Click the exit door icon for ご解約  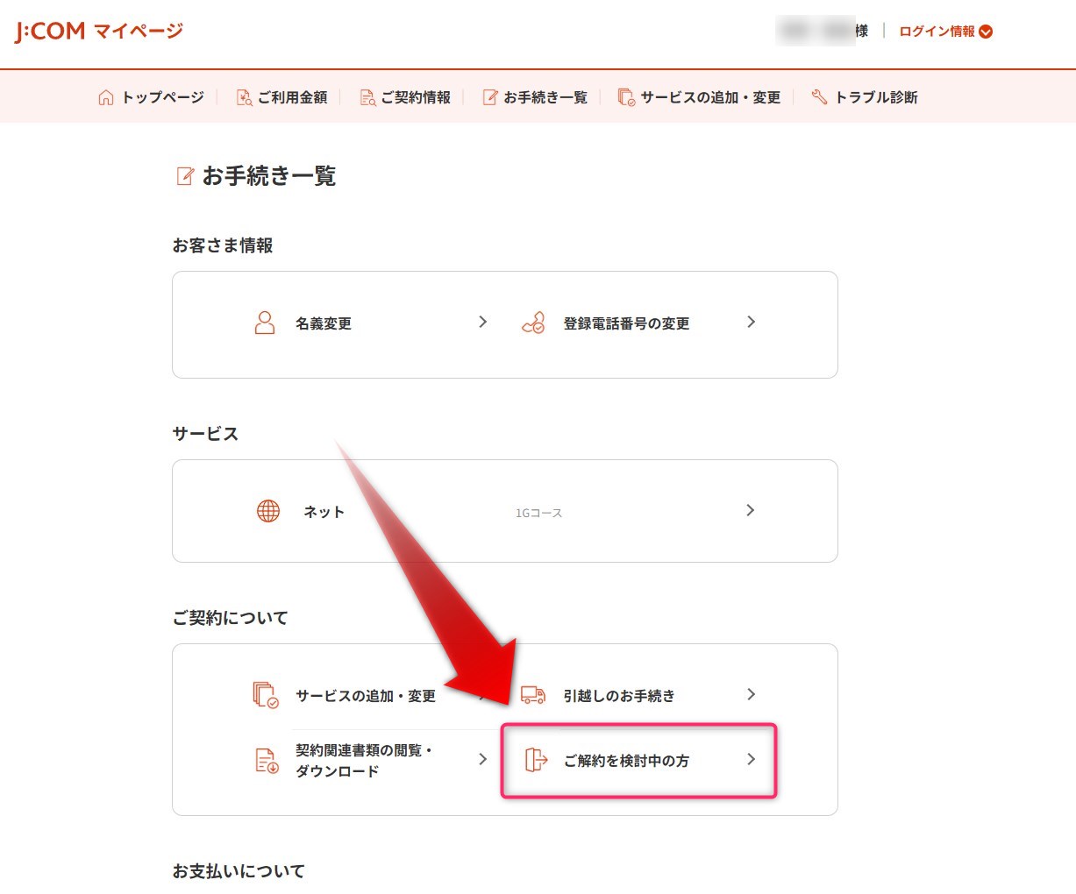pos(535,760)
